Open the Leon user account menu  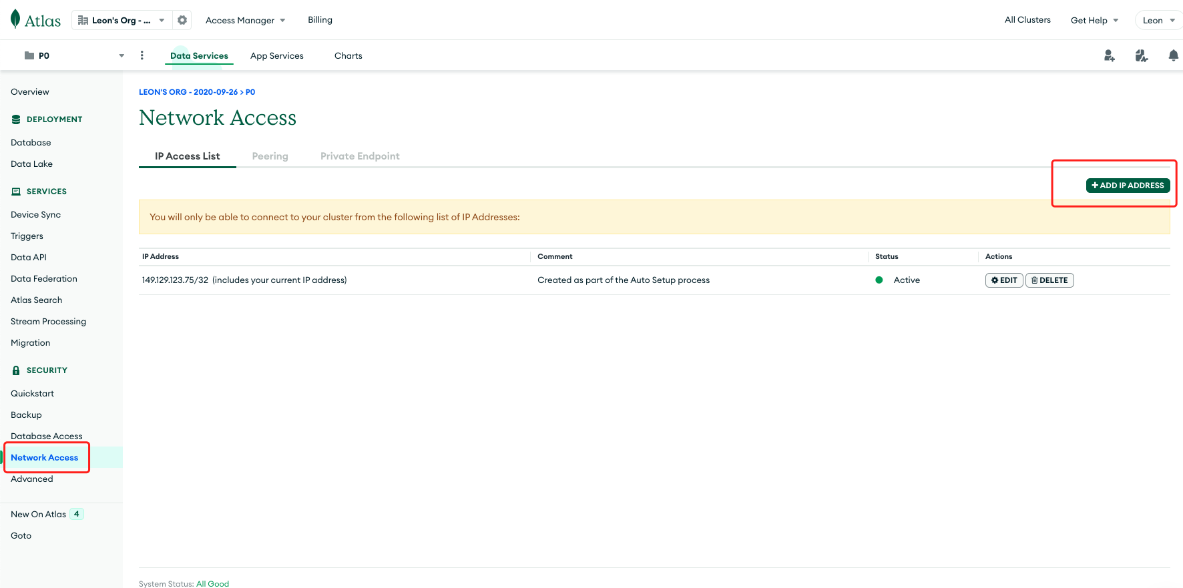tap(1158, 20)
